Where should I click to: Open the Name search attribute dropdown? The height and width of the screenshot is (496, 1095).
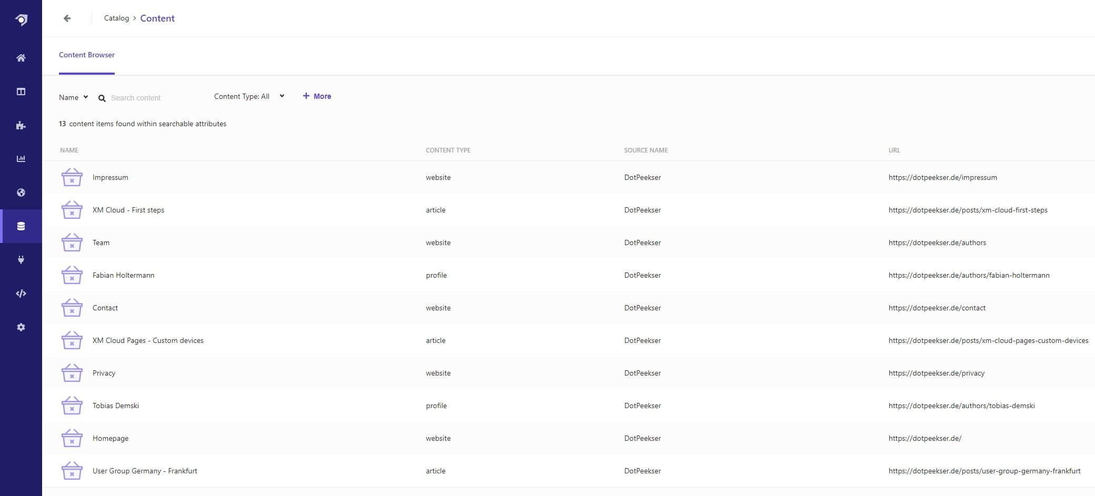(x=74, y=97)
